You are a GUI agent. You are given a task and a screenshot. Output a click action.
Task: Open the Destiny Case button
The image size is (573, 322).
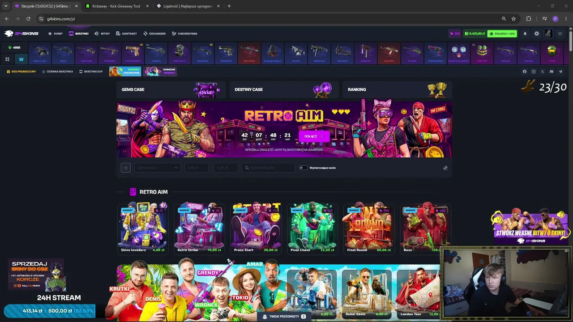(x=284, y=89)
